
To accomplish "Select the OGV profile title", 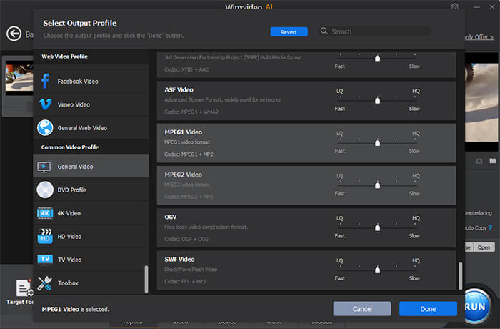I will click(x=171, y=217).
